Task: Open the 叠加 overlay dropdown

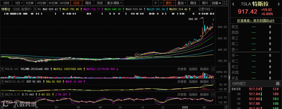Action: click(x=182, y=3)
